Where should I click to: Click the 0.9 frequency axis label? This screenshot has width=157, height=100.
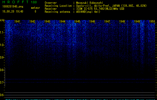pos(2,57)
